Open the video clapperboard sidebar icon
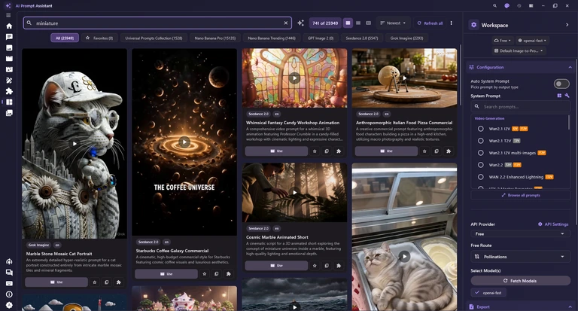Screen dimensions: 578x311 coord(9,58)
